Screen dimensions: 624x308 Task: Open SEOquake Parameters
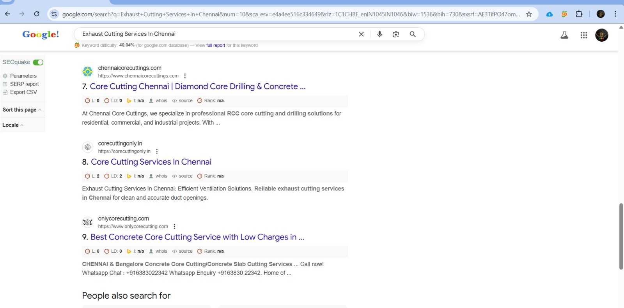pyautogui.click(x=23, y=76)
